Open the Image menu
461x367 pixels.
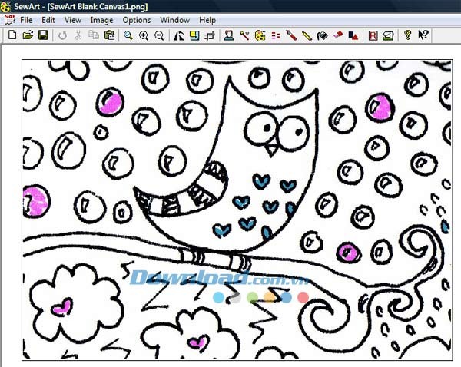point(101,19)
